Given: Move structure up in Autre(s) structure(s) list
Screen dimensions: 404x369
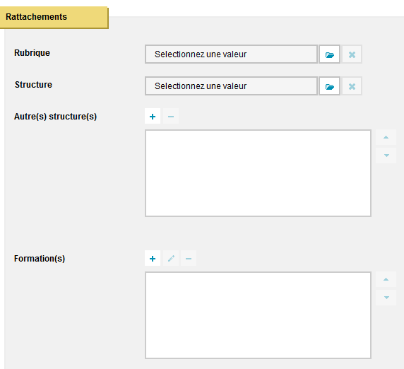Looking at the screenshot, I should (386, 137).
